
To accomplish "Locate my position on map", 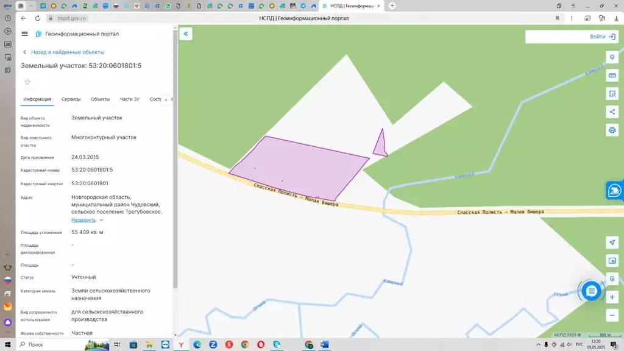I will click(x=612, y=243).
